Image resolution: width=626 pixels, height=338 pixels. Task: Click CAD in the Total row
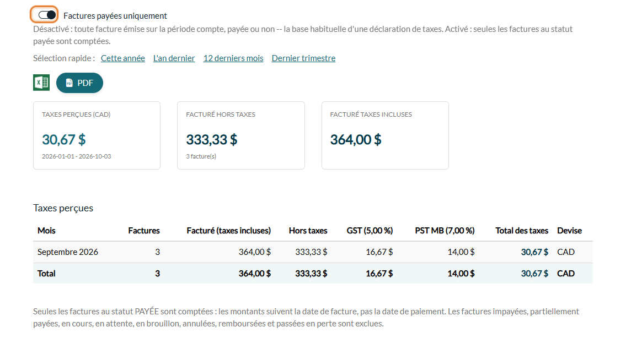point(566,274)
